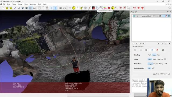Check apply to all visible layers
This screenshot has width=172, height=97.
(169, 74)
